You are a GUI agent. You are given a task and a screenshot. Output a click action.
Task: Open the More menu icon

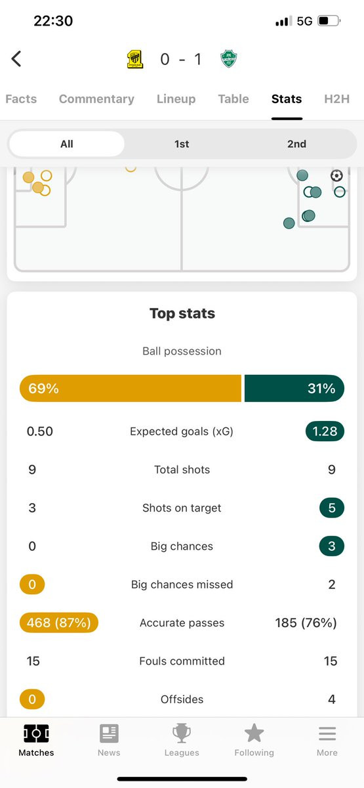coord(327,733)
